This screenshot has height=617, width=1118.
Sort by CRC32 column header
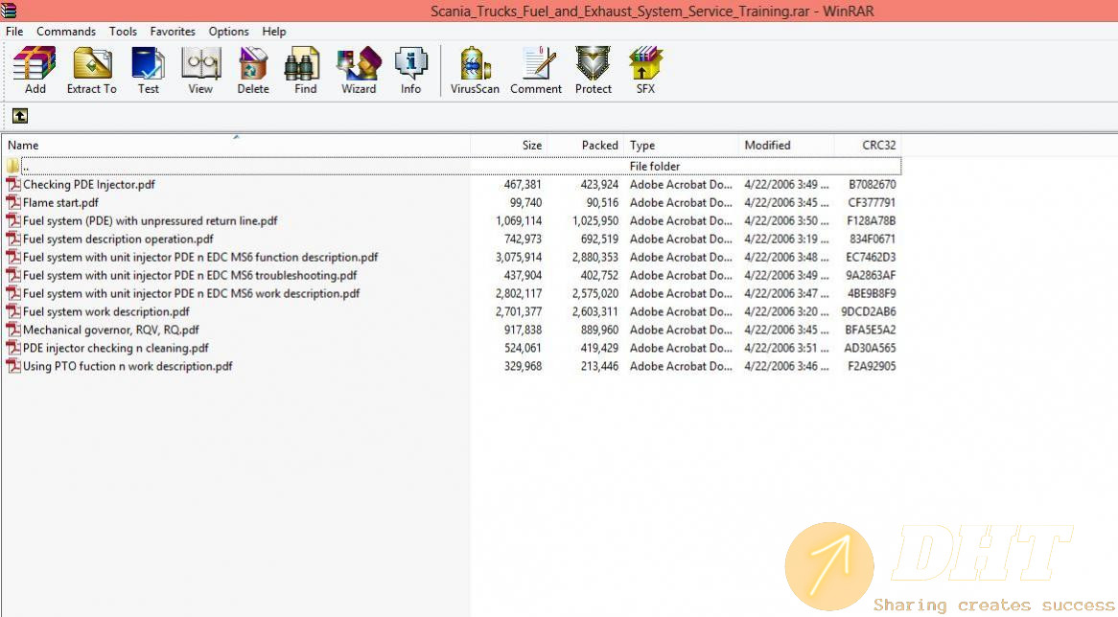[x=867, y=146]
